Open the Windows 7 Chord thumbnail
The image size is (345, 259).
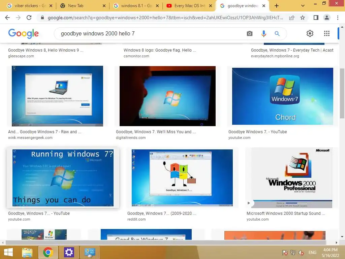tap(283, 96)
